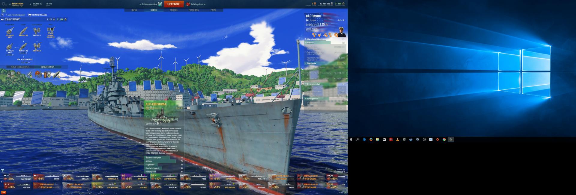Click the BenchisMann player name
Viewport: 576px width, 195px height.
click(17, 4)
